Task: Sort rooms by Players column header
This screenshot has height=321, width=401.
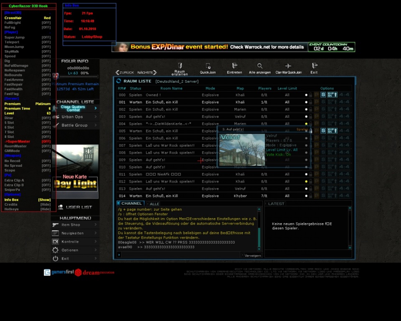Action: click(x=265, y=88)
